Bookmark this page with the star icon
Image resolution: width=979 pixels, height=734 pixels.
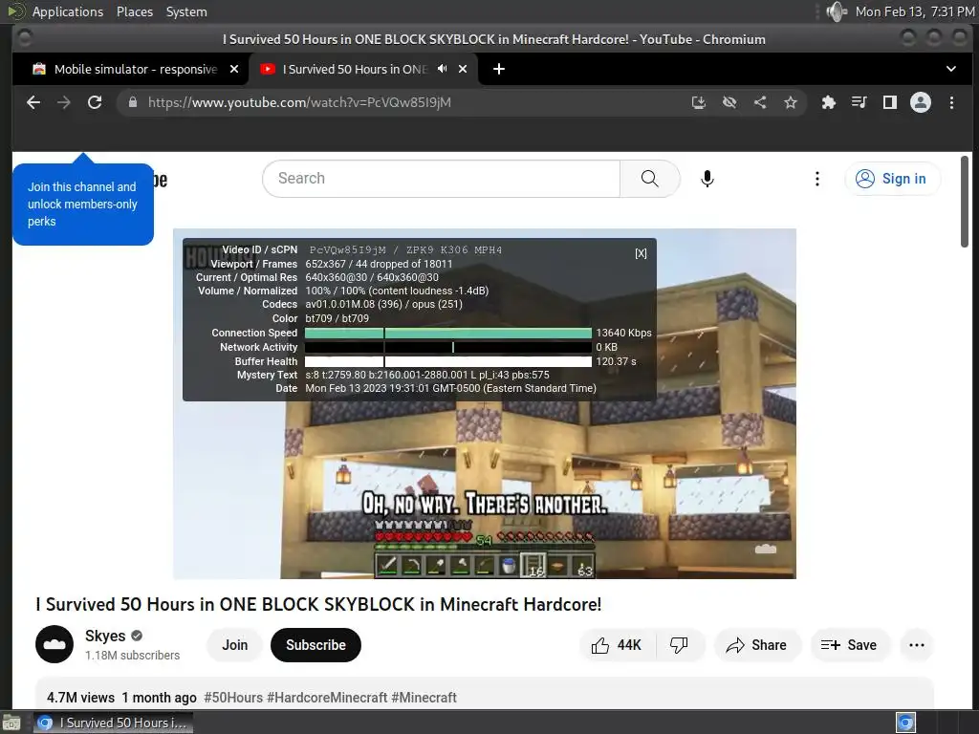(x=791, y=102)
